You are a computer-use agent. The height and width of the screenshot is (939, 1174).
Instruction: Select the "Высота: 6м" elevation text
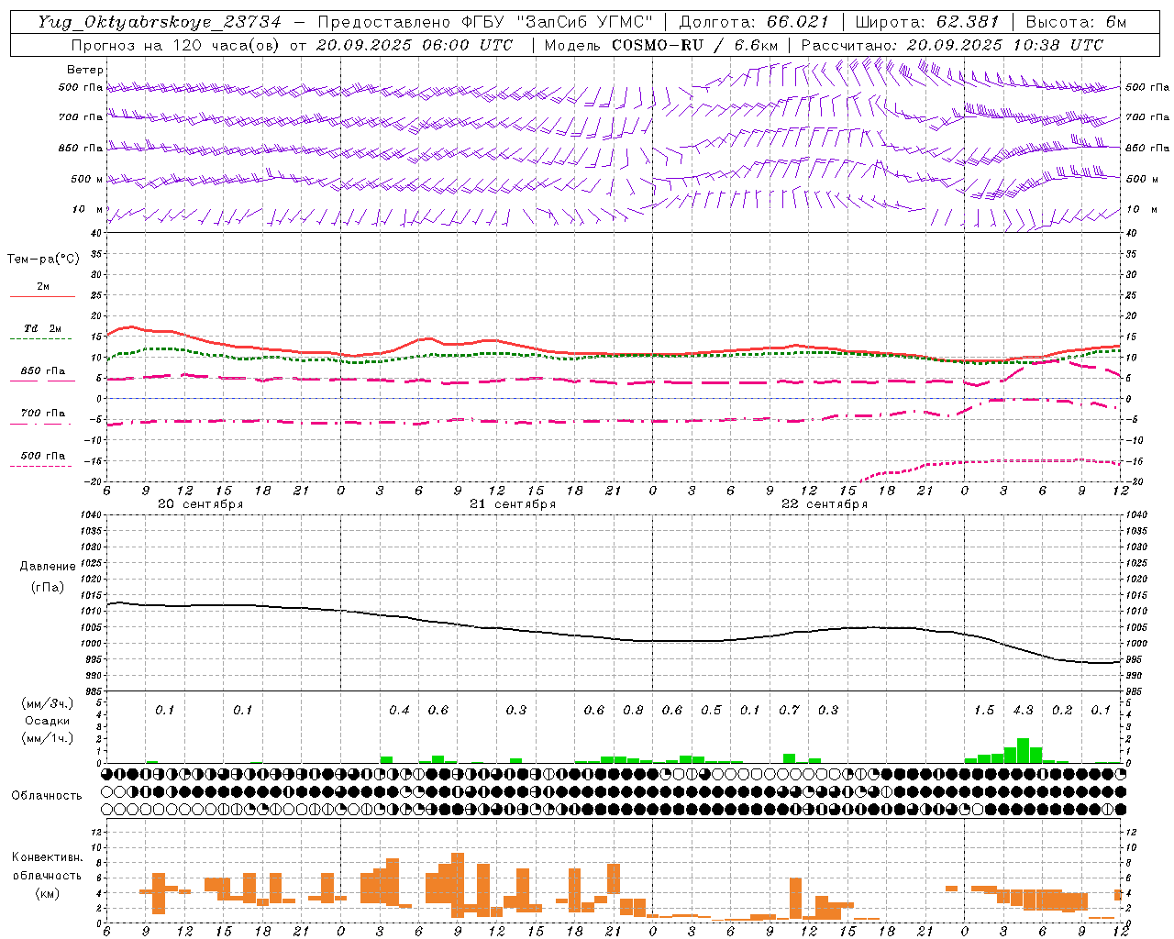pyautogui.click(x=1076, y=22)
